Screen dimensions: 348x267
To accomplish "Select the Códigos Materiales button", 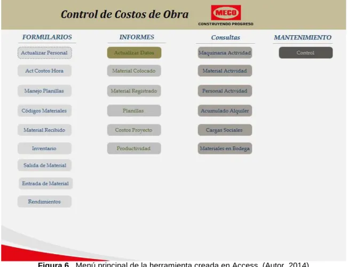I will pyautogui.click(x=44, y=111).
